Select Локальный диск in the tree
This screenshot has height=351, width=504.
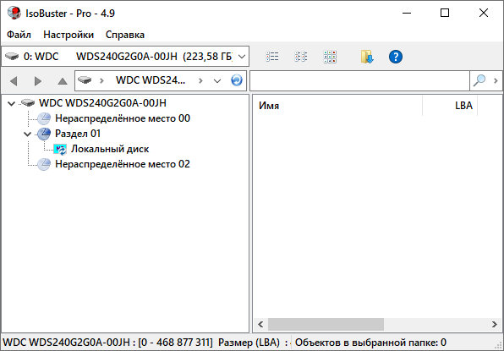tap(110, 149)
